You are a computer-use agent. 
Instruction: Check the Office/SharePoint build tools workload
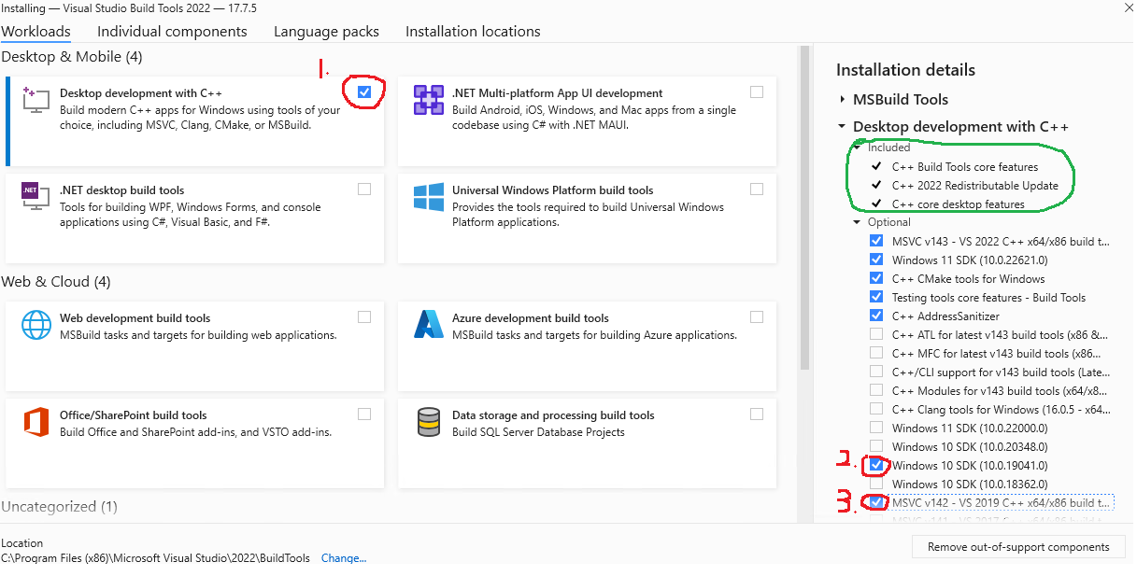(364, 414)
